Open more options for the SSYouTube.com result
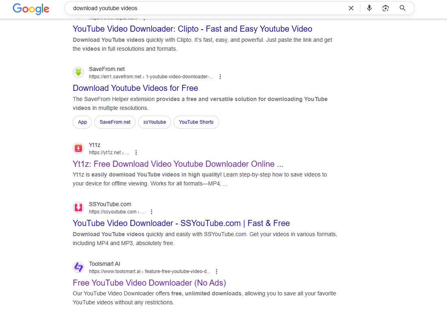Image resolution: width=447 pixels, height=310 pixels. [x=152, y=212]
